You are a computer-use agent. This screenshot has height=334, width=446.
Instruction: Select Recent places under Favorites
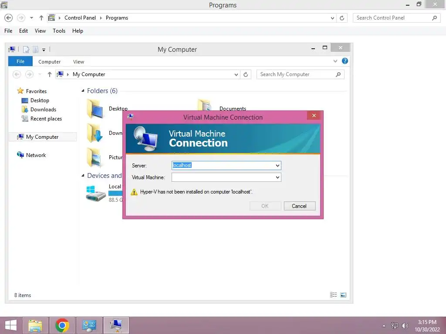[x=42, y=119]
